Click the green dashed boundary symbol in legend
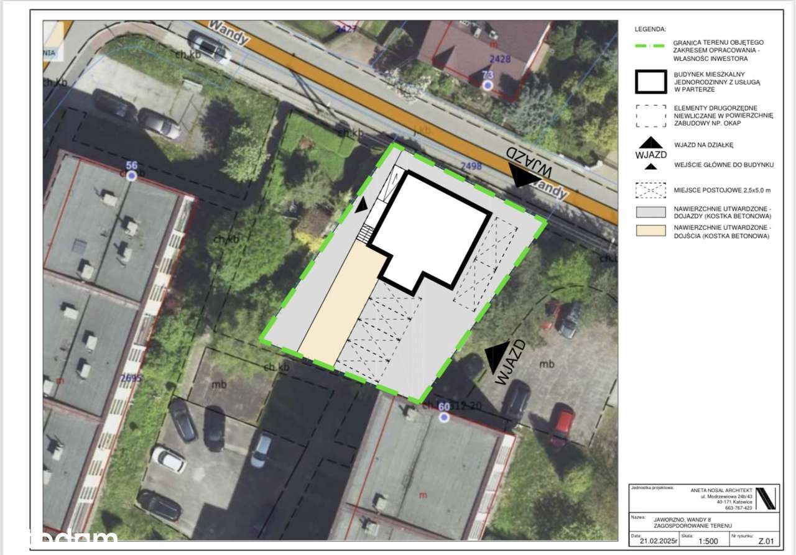 pos(650,45)
